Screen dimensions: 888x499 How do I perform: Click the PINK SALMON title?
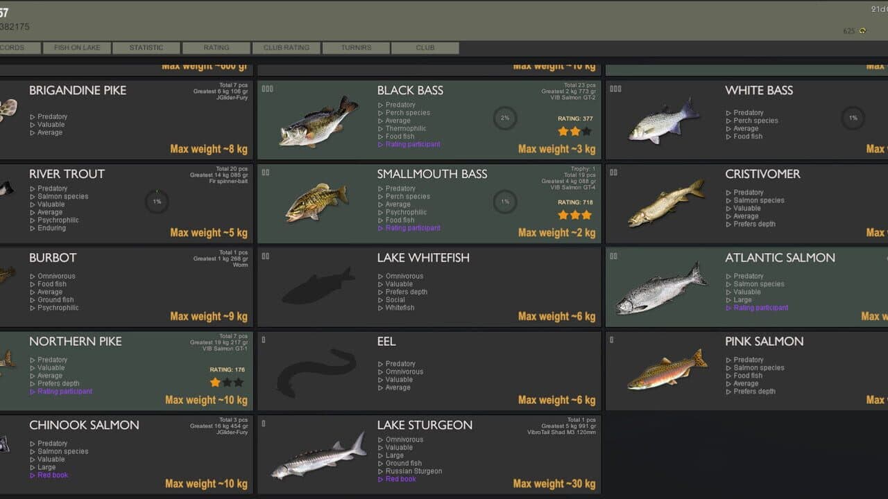(765, 342)
